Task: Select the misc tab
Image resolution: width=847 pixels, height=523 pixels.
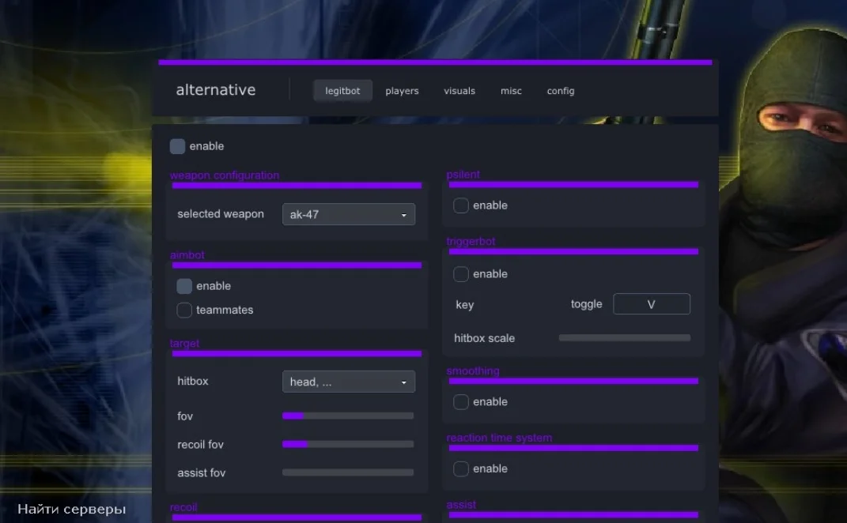Action: (x=511, y=91)
